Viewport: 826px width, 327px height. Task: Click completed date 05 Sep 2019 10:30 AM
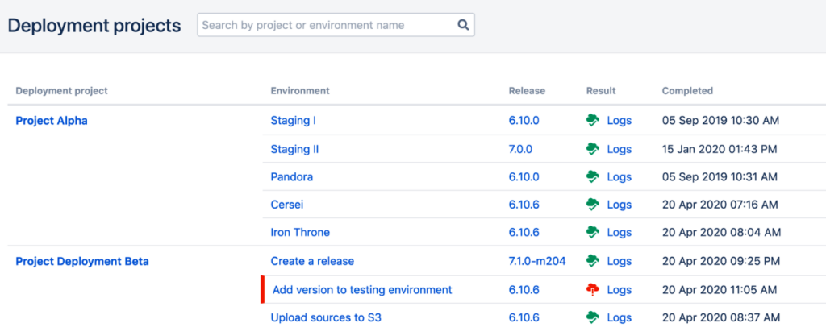point(720,120)
